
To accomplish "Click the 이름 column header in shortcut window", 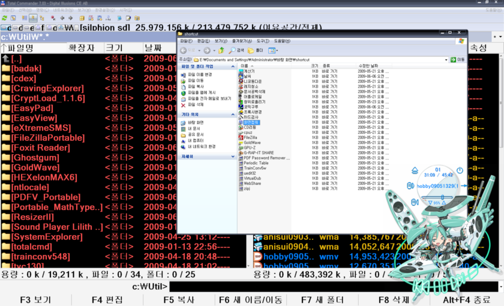I will point(265,66).
